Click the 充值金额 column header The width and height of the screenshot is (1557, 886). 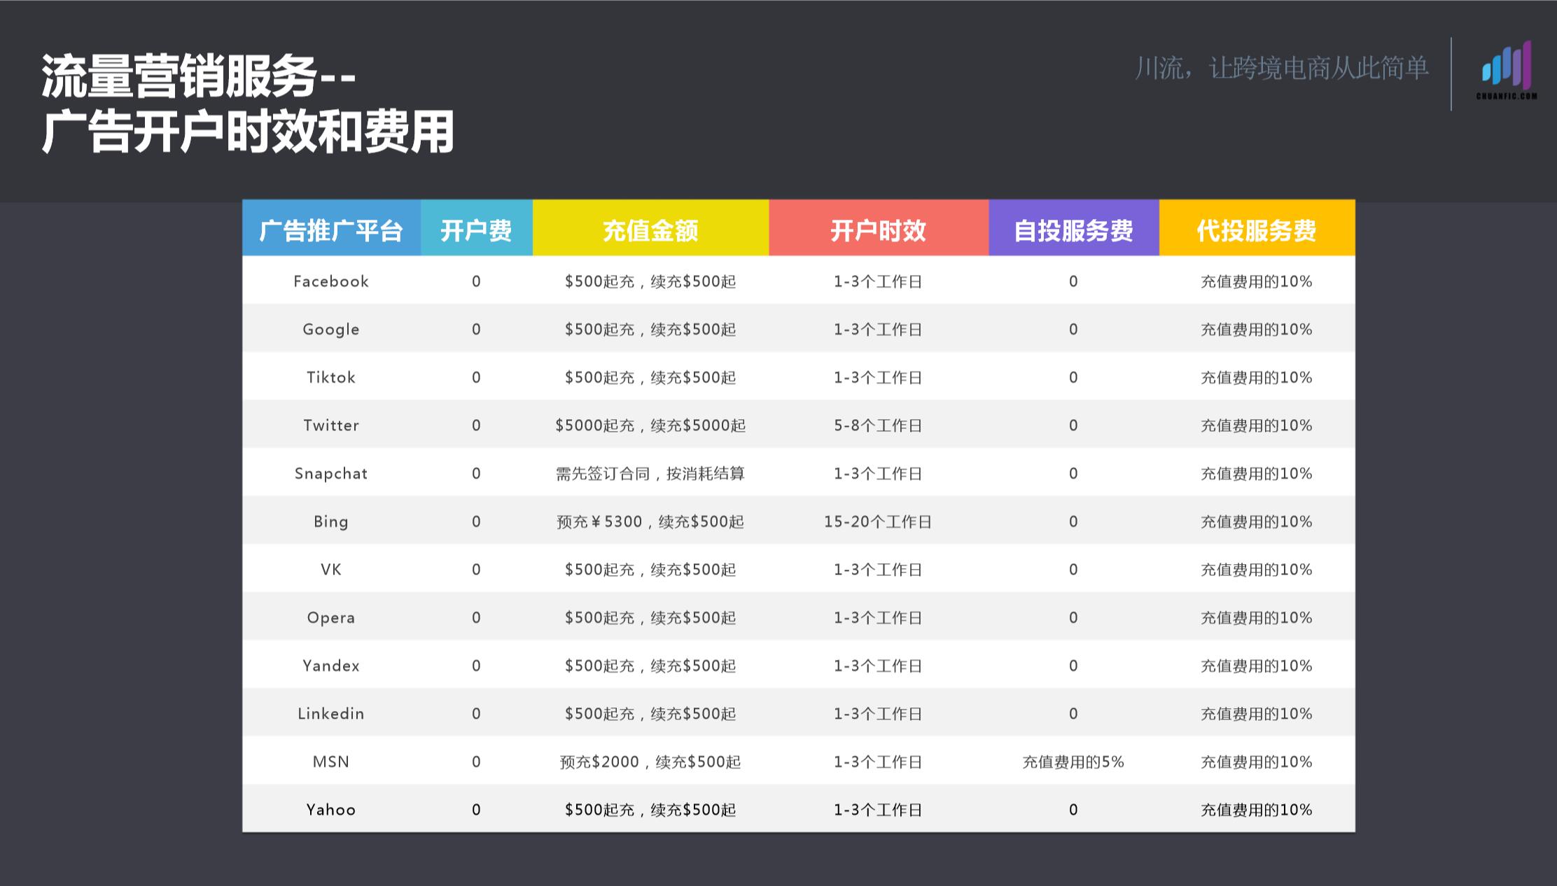click(650, 228)
